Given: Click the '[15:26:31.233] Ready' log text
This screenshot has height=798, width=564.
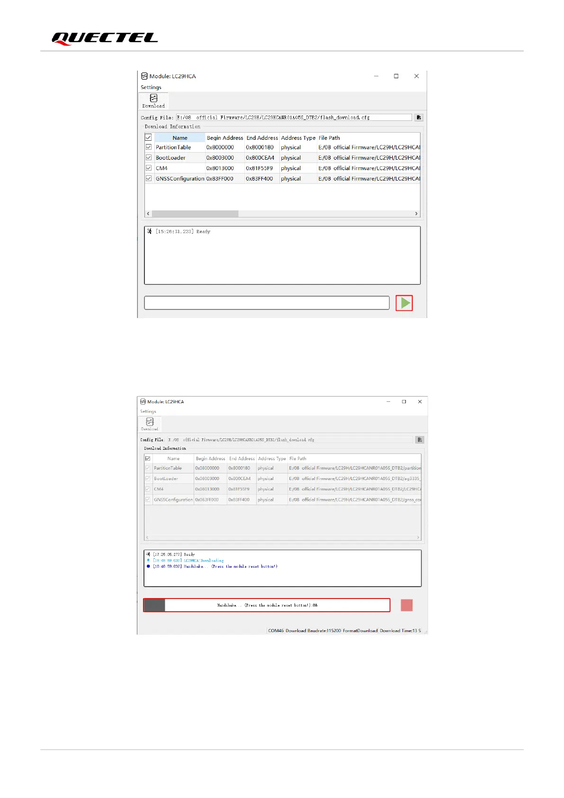Looking at the screenshot, I should tap(183, 232).
